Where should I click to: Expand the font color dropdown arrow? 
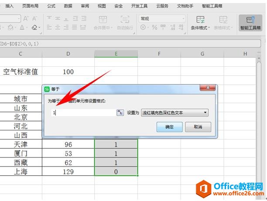coord(27,27)
